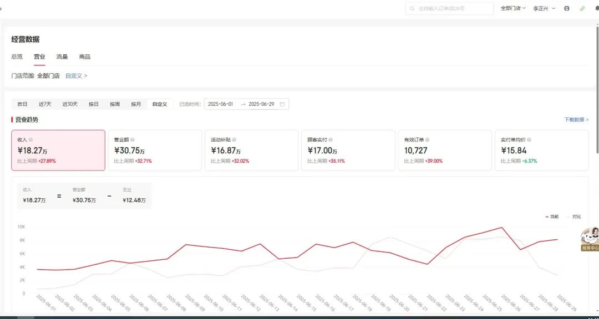599x319 pixels.
Task: Select the 实付单均价 metric card
Action: pyautogui.click(x=541, y=150)
